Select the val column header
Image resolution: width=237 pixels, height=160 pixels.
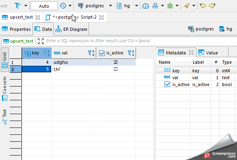coord(74,53)
